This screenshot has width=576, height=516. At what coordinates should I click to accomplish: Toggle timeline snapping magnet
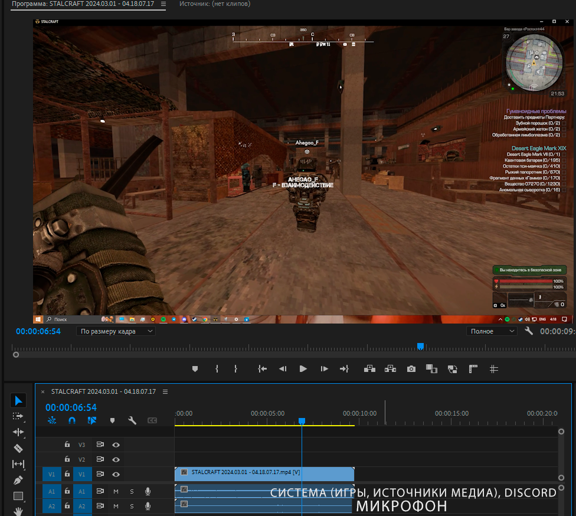(x=72, y=420)
